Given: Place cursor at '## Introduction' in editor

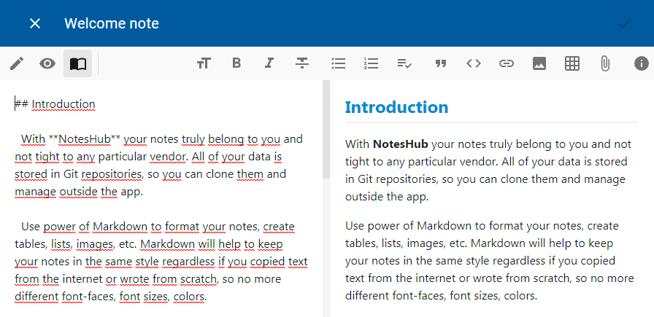Looking at the screenshot, I should click(x=55, y=103).
